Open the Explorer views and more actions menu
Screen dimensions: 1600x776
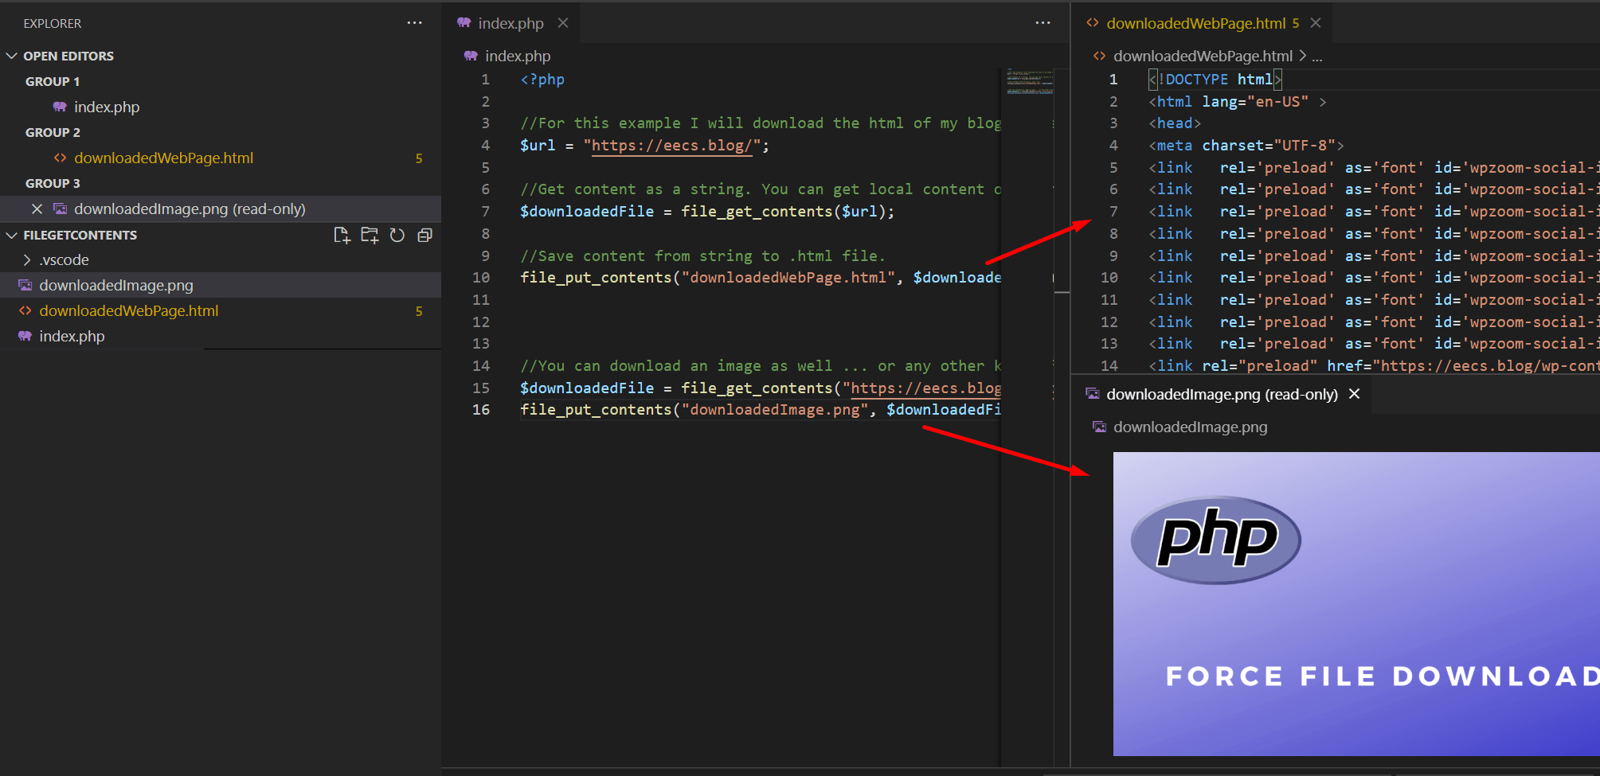coord(414,23)
